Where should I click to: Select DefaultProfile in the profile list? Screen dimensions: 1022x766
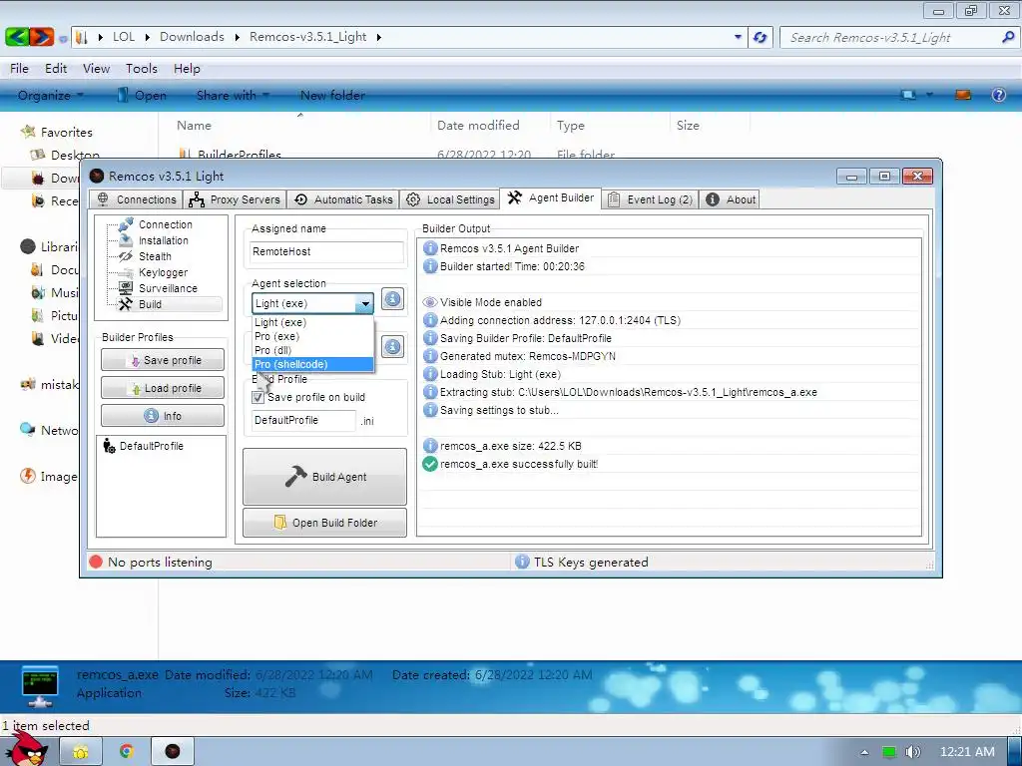pyautogui.click(x=152, y=446)
